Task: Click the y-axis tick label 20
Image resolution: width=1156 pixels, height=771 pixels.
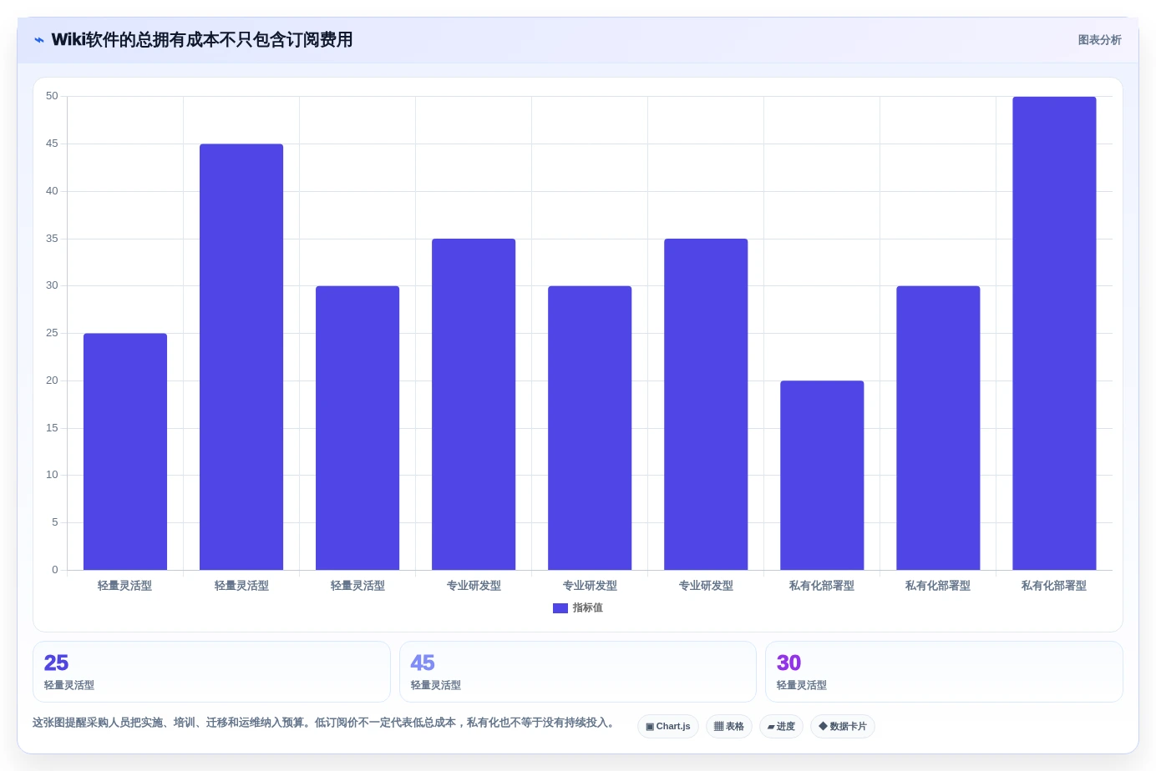Action: point(52,380)
